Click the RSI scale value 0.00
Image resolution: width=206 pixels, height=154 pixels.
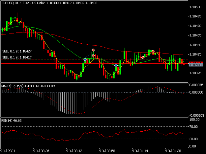(192, 146)
